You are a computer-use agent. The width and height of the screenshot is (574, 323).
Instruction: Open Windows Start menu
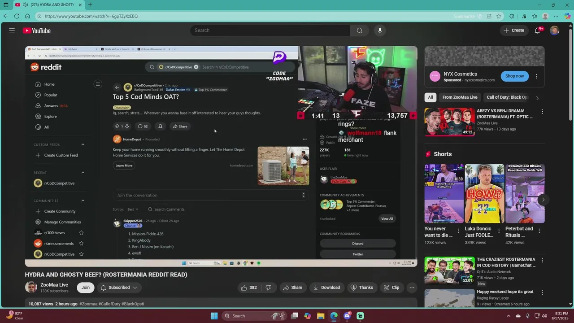(214, 316)
